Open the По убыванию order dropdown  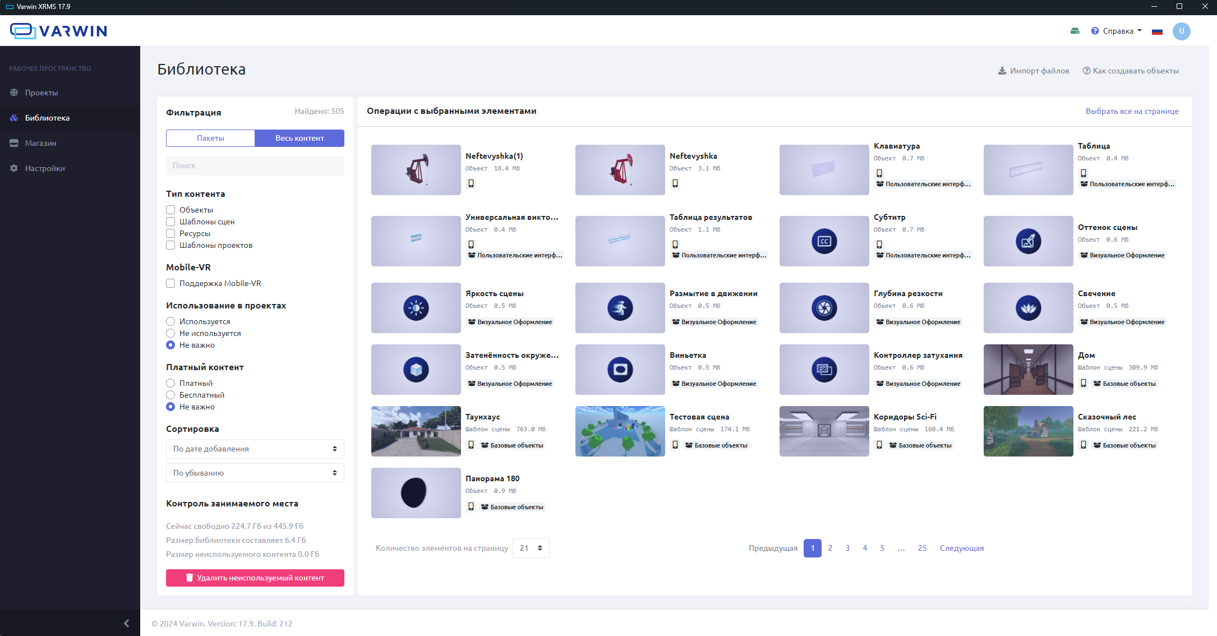click(255, 473)
